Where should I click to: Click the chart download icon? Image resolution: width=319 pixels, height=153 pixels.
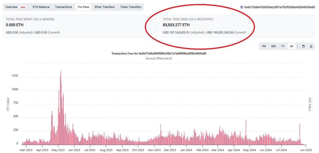point(311,46)
